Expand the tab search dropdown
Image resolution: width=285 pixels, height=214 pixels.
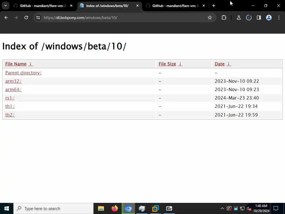(x=6, y=6)
